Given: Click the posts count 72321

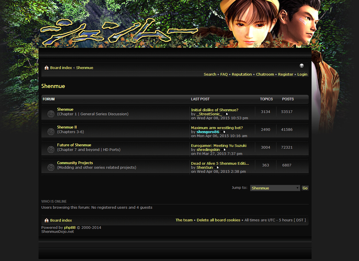Looking at the screenshot, I should click(x=287, y=147).
